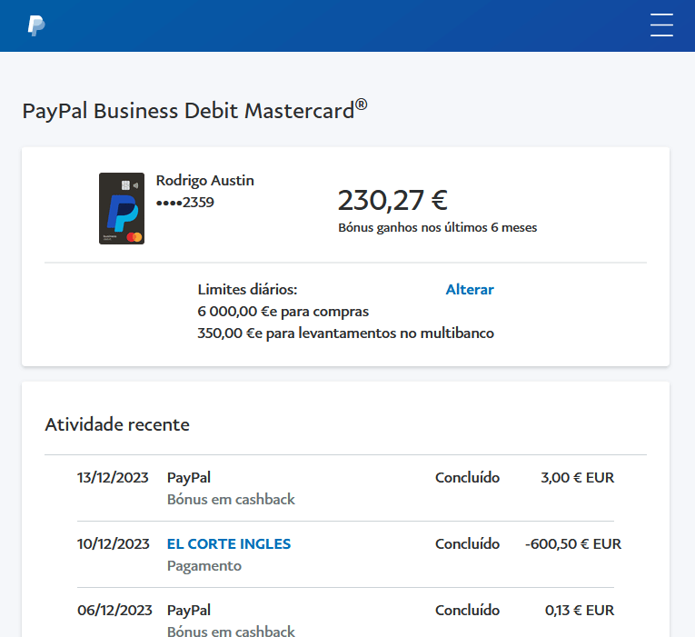The width and height of the screenshot is (695, 637).
Task: Click cardholder name Rodrigo Austin
Action: point(204,181)
